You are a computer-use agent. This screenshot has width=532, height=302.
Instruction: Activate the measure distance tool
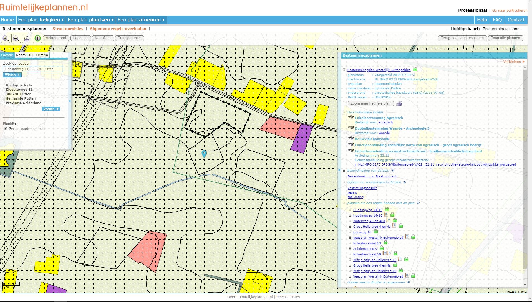(27, 38)
